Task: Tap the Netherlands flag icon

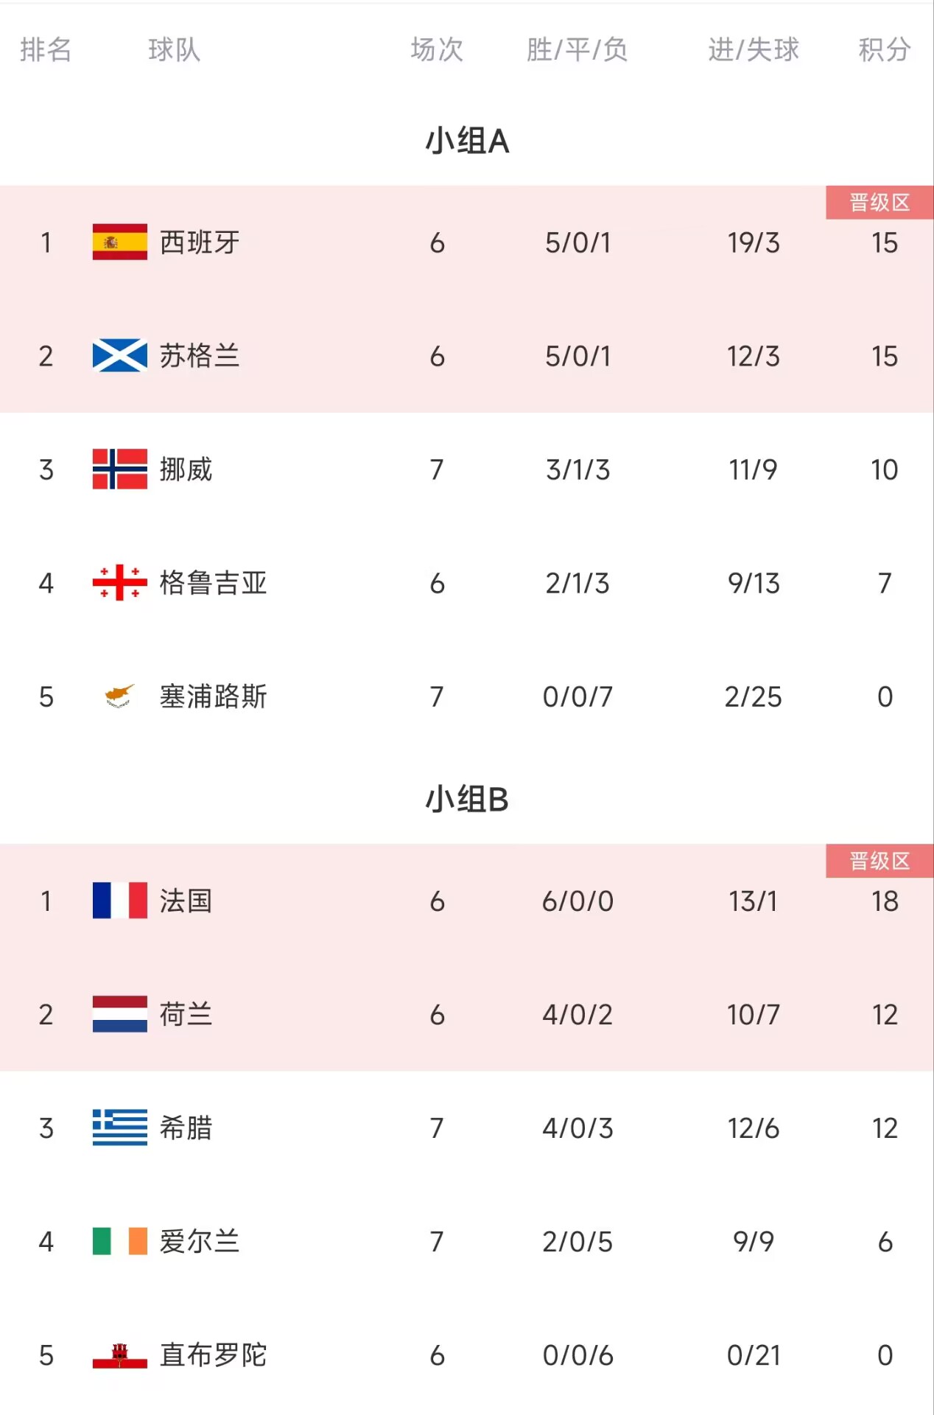Action: click(120, 1014)
